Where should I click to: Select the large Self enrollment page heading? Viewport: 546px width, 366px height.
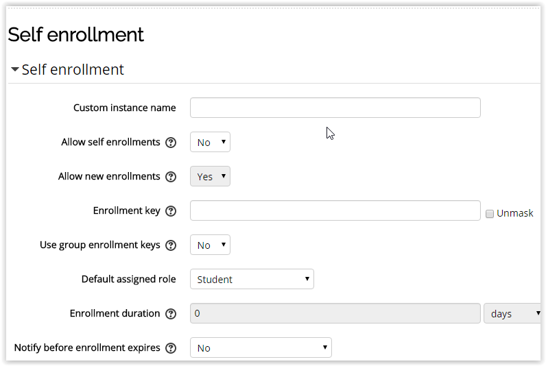[x=75, y=34]
